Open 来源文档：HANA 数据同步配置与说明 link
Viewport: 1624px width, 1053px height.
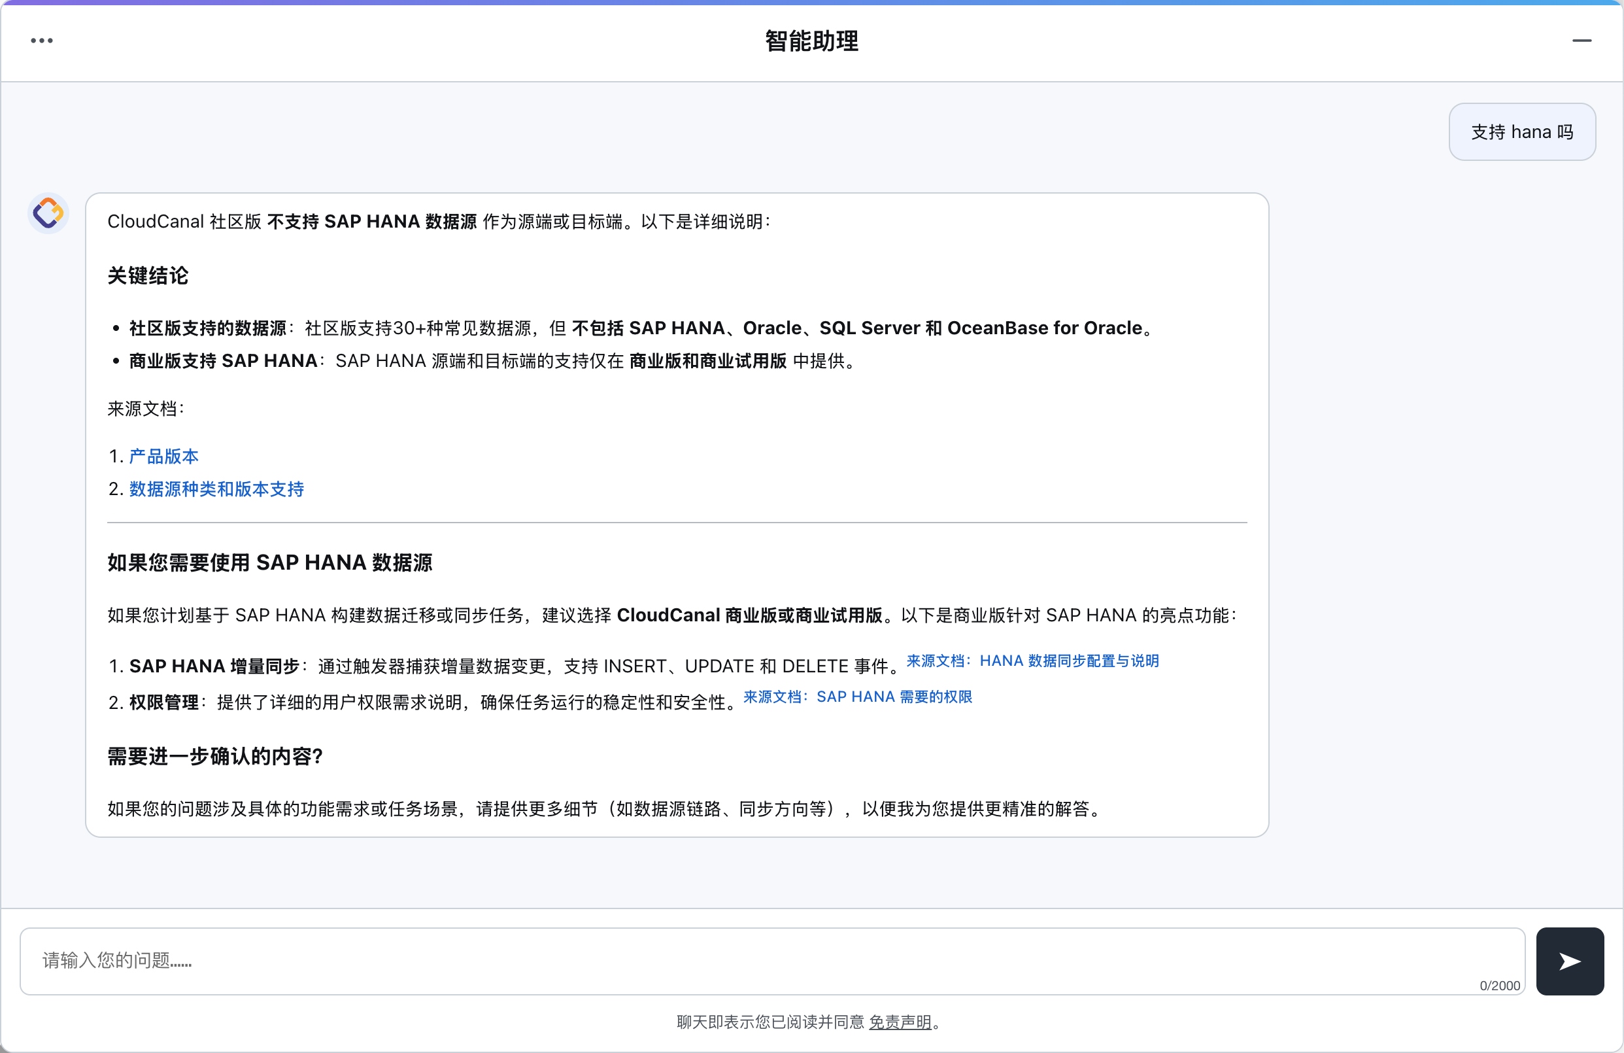(x=1032, y=661)
